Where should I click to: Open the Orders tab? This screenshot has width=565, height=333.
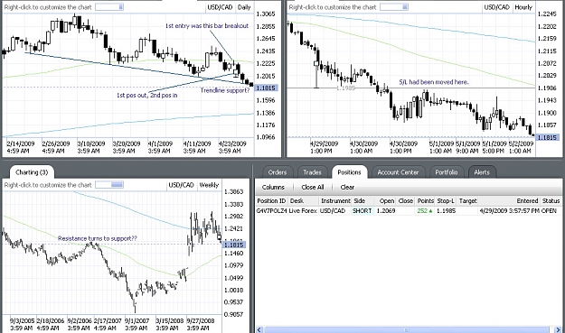pos(278,172)
